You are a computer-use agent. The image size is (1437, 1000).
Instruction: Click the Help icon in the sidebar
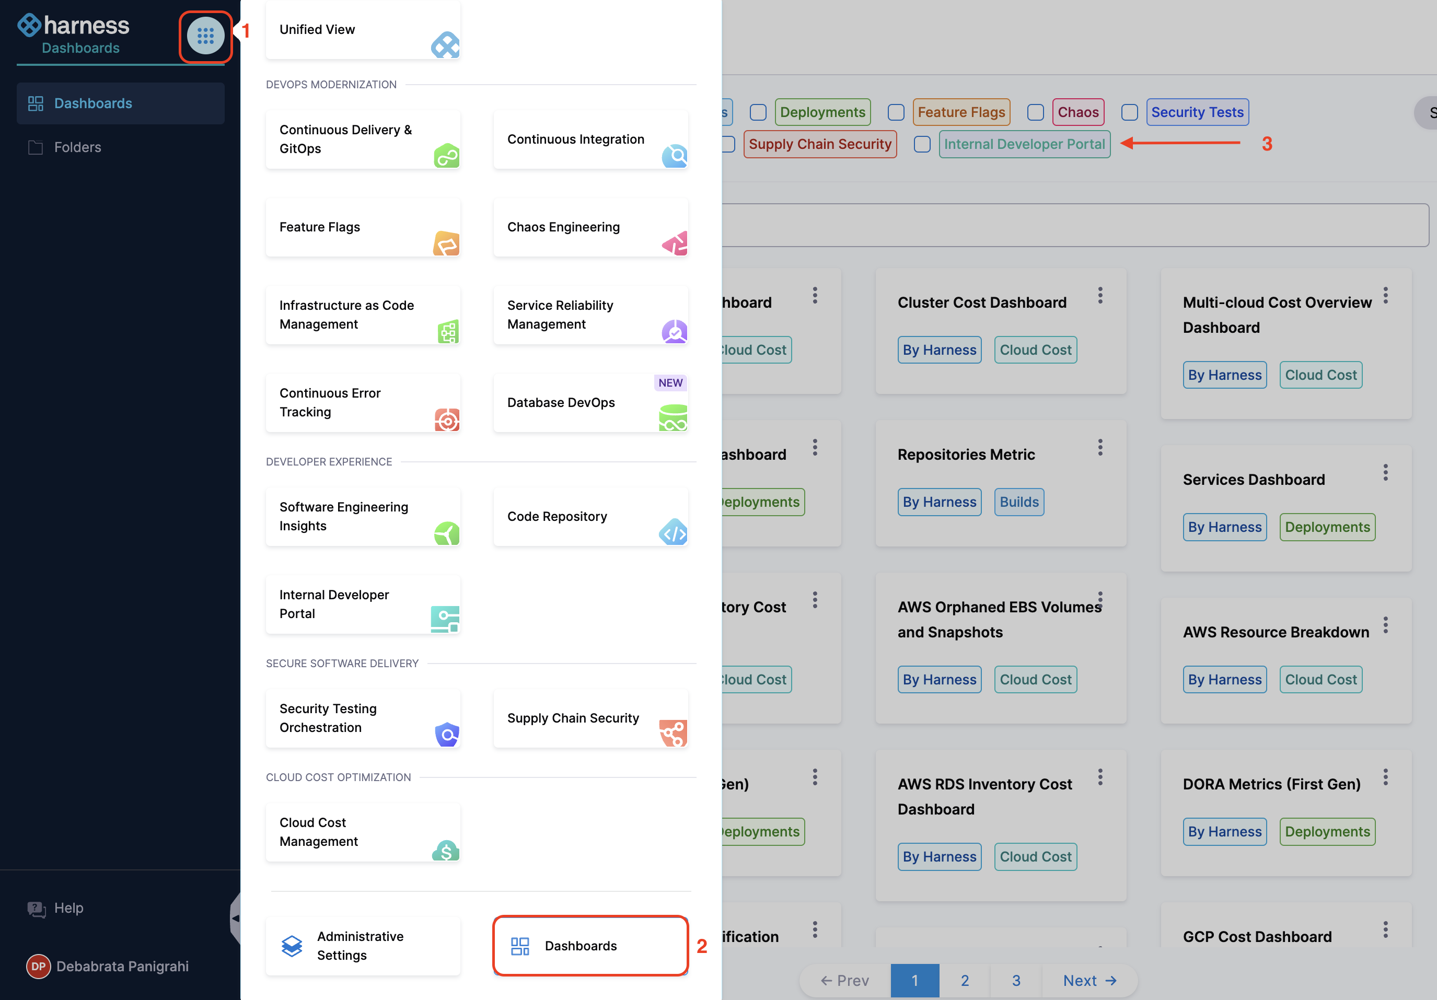[36, 909]
